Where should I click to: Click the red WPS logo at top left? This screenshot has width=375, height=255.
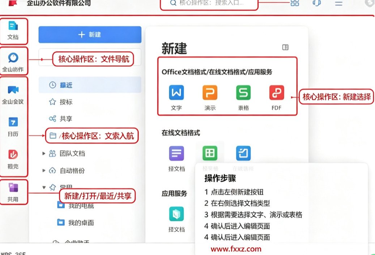tap(13, 3)
